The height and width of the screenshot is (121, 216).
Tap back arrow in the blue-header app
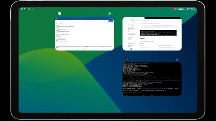tap(56, 18)
